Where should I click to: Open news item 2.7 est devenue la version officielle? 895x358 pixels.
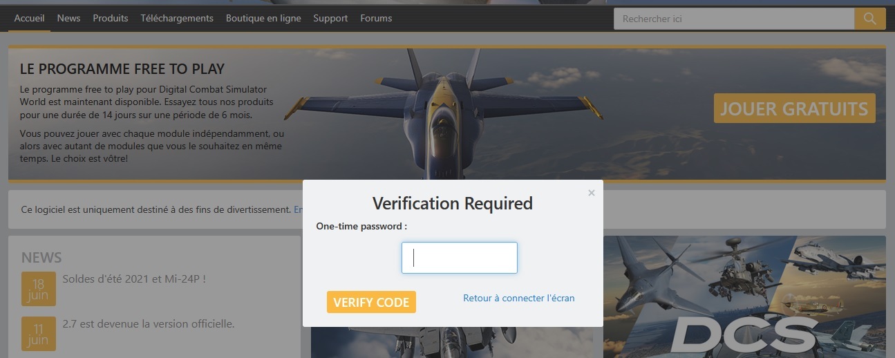click(149, 323)
